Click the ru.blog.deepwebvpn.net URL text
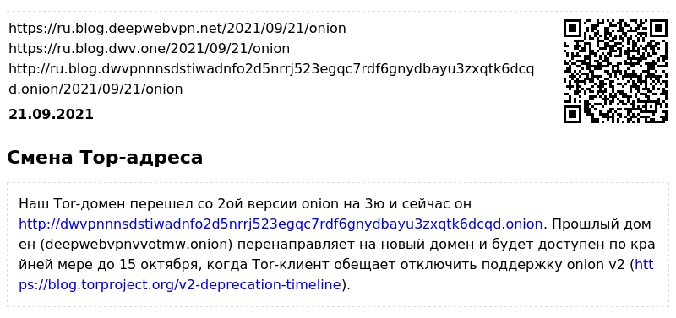Viewport: 676px width, 318px height. coord(177,29)
